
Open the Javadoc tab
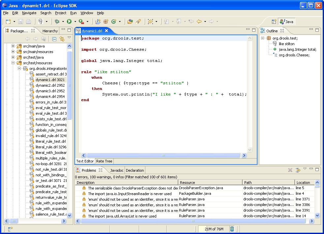(x=117, y=170)
